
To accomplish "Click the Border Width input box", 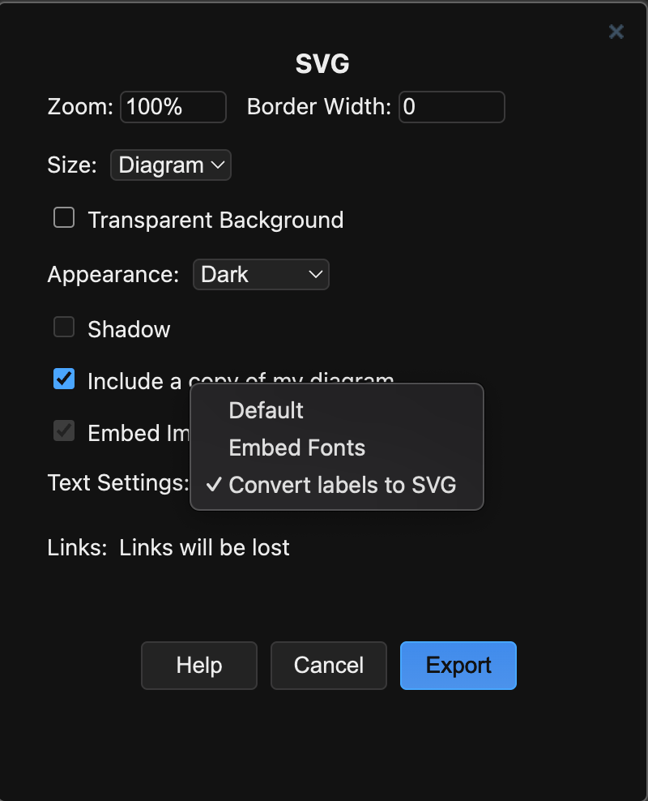I will [x=451, y=106].
